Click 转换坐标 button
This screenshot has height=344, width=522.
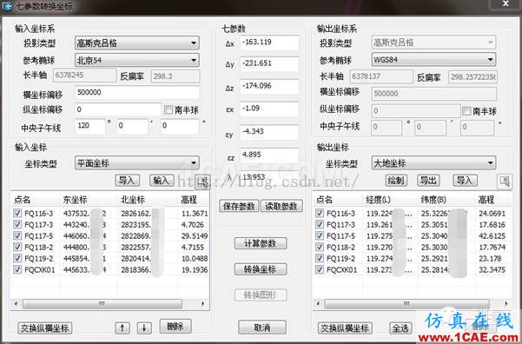pyautogui.click(x=261, y=269)
